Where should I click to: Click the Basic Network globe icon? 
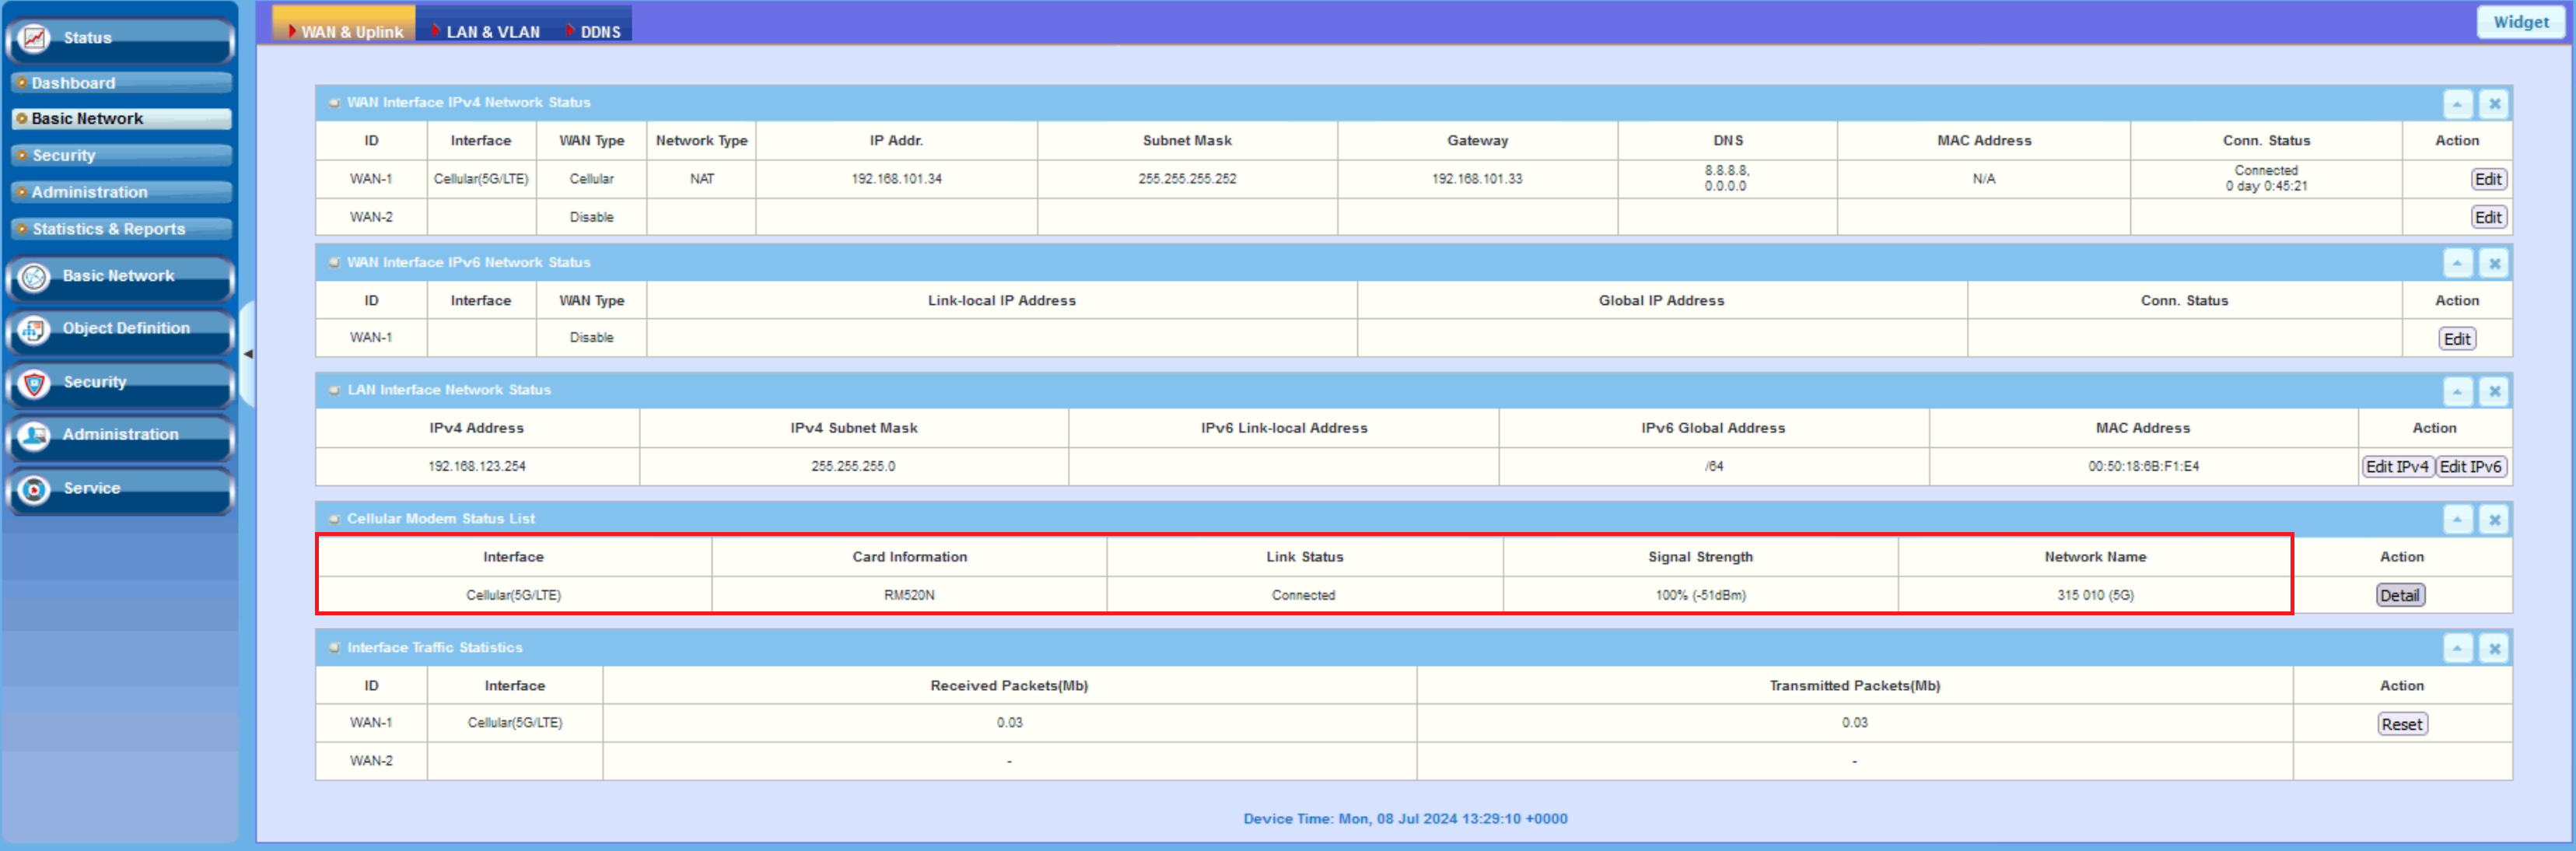pyautogui.click(x=34, y=277)
